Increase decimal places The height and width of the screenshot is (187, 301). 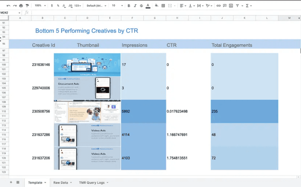(x=70, y=6)
